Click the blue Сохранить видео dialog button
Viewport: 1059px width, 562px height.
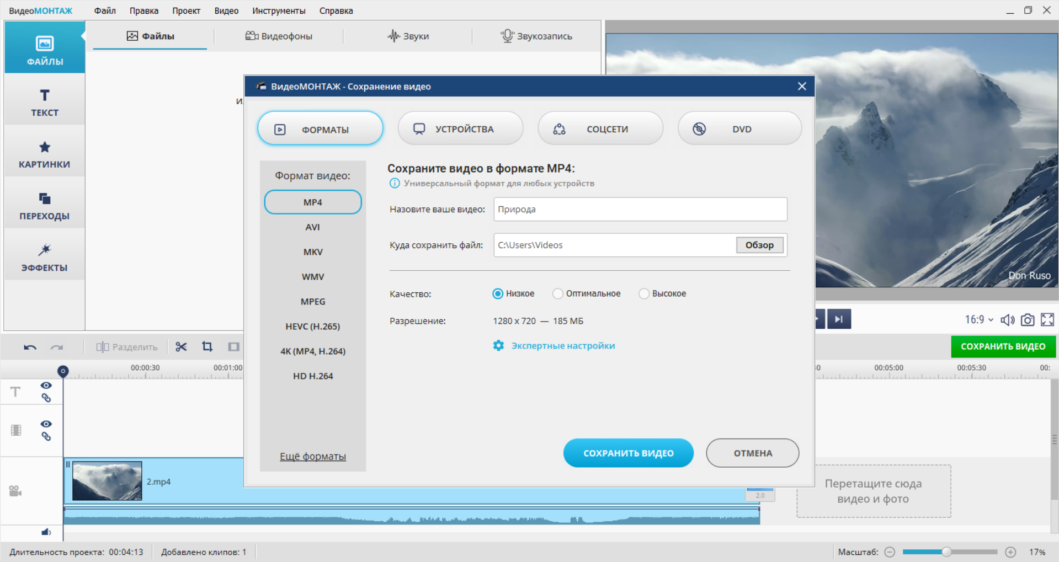[x=629, y=453]
